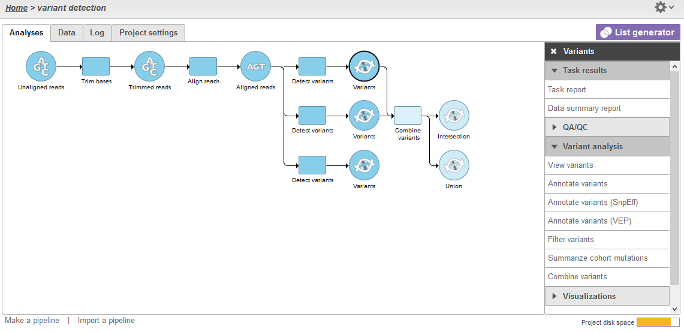The height and width of the screenshot is (332, 684).
Task: Collapse the Task results section
Action: pos(607,71)
